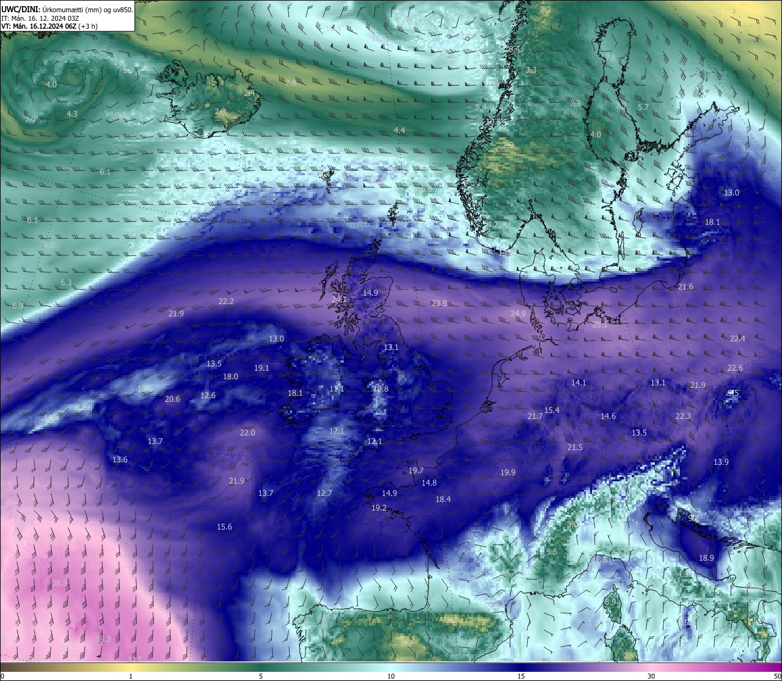Click the 22.0 value label
The height and width of the screenshot is (681, 782).
pos(247,432)
